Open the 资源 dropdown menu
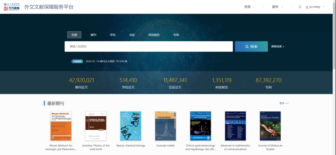 (250, 7)
